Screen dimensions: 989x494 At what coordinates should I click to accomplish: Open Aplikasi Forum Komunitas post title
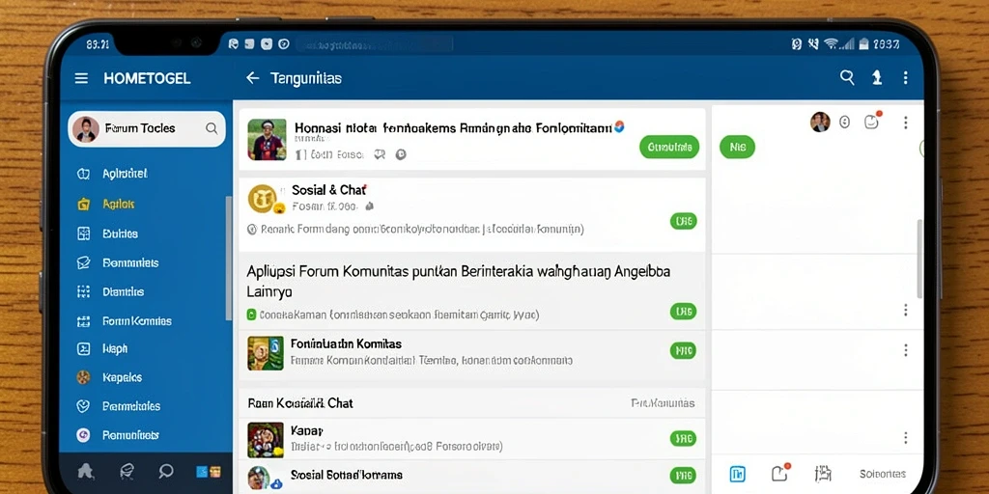click(x=459, y=281)
